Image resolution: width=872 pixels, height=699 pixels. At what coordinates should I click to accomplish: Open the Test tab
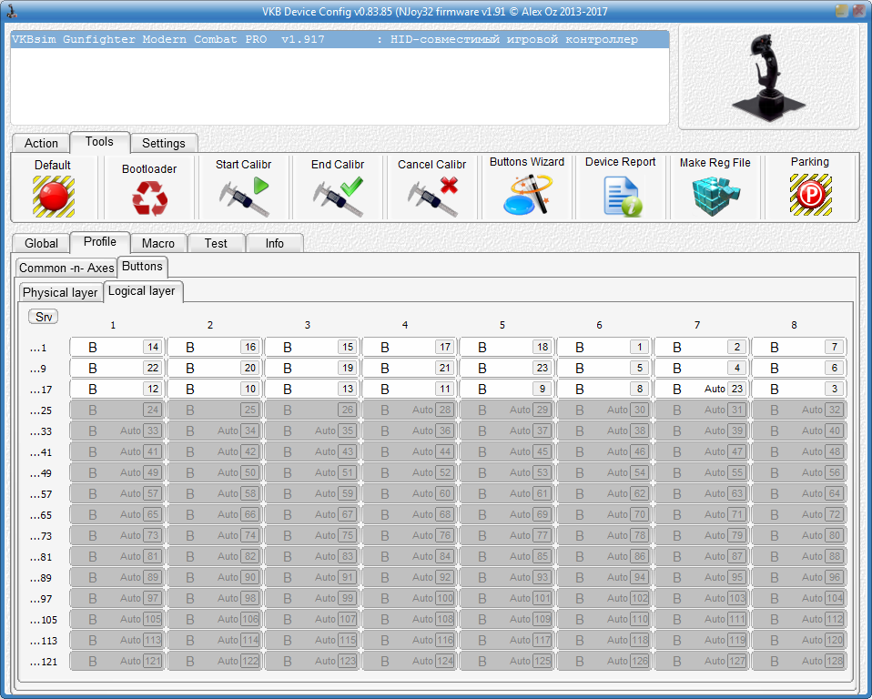216,243
